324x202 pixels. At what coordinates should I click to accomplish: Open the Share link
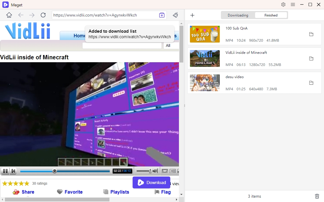pos(28,192)
